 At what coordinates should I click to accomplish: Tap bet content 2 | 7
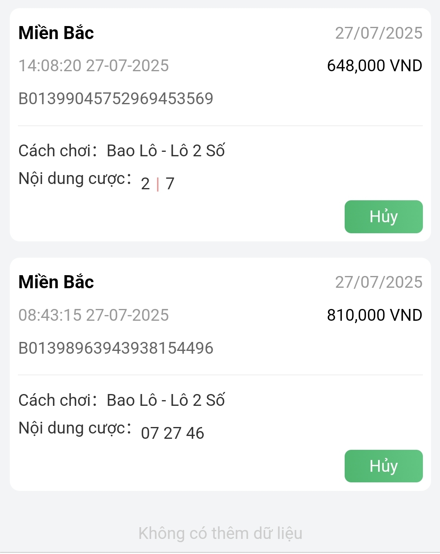click(158, 184)
